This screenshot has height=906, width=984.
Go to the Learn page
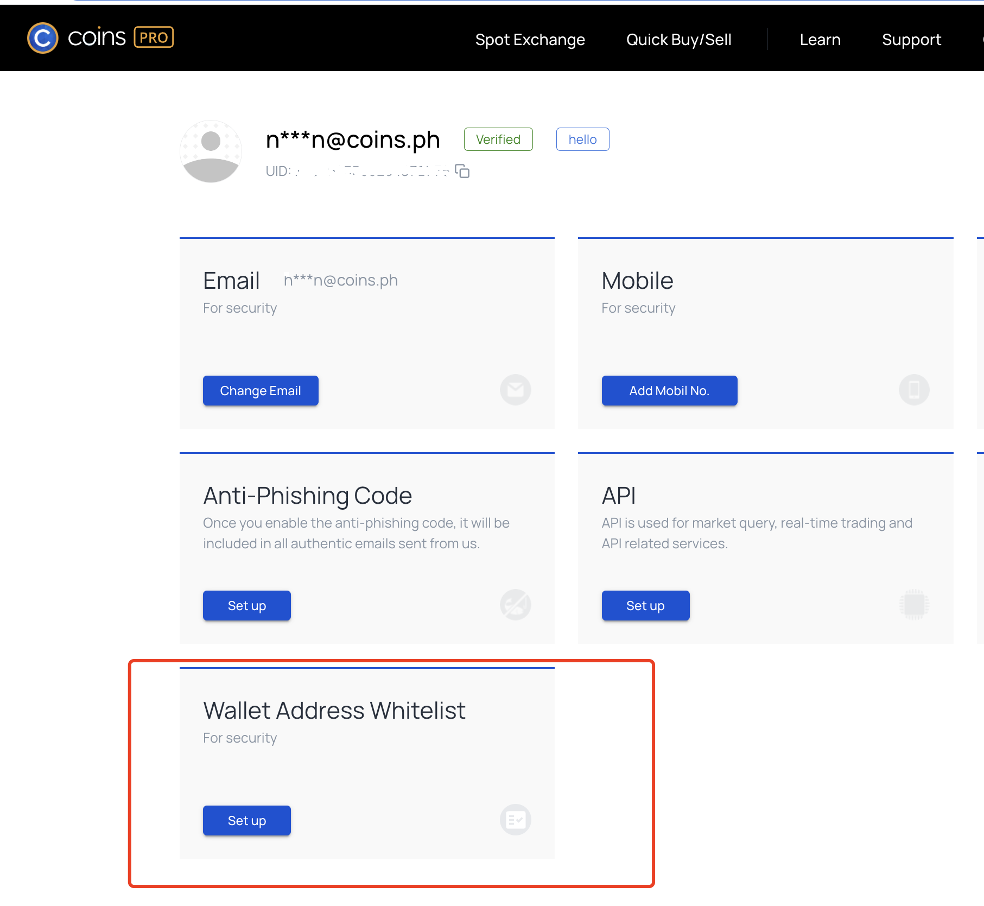pyautogui.click(x=820, y=40)
